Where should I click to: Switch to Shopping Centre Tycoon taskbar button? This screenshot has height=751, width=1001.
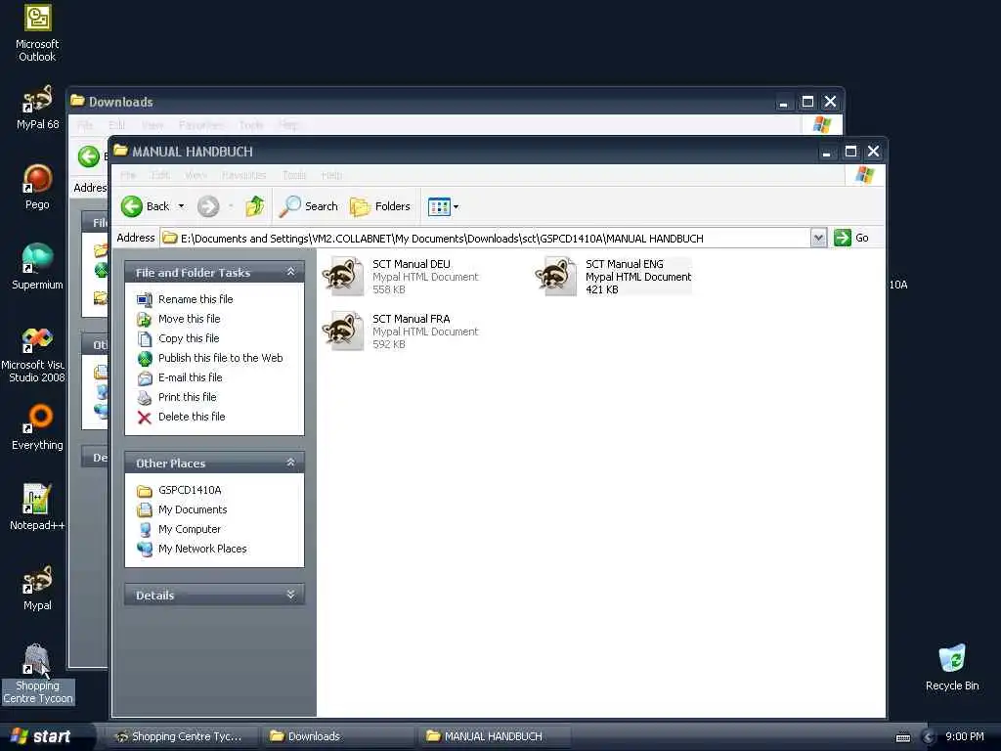point(180,736)
